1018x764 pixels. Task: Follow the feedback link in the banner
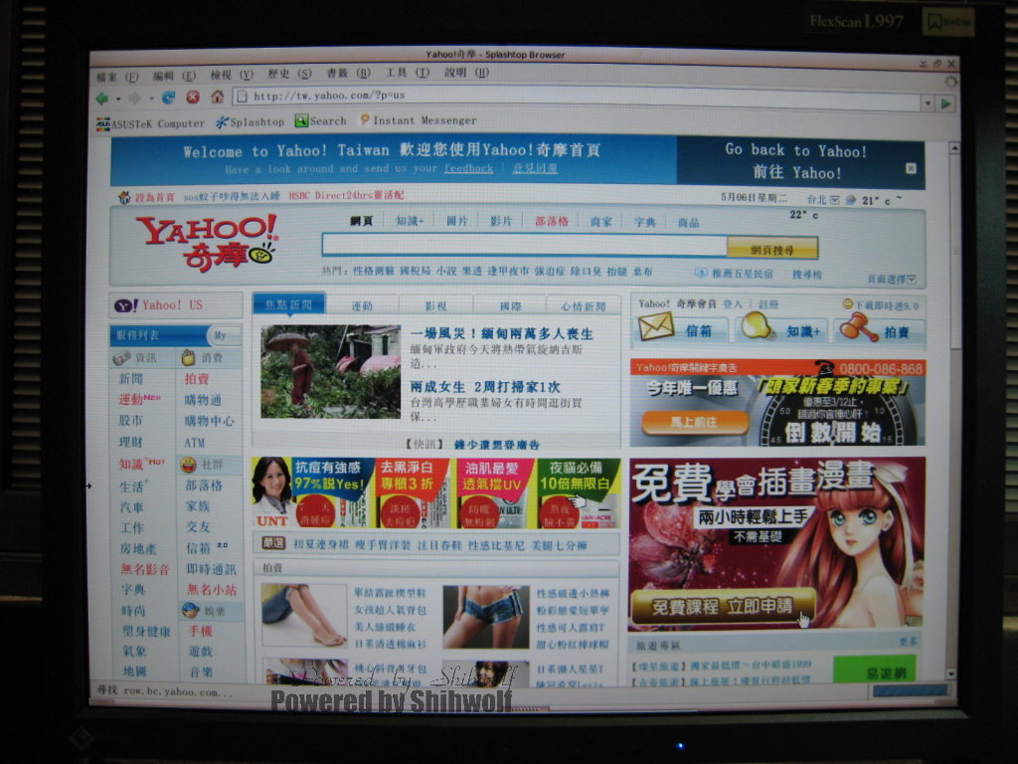point(469,168)
